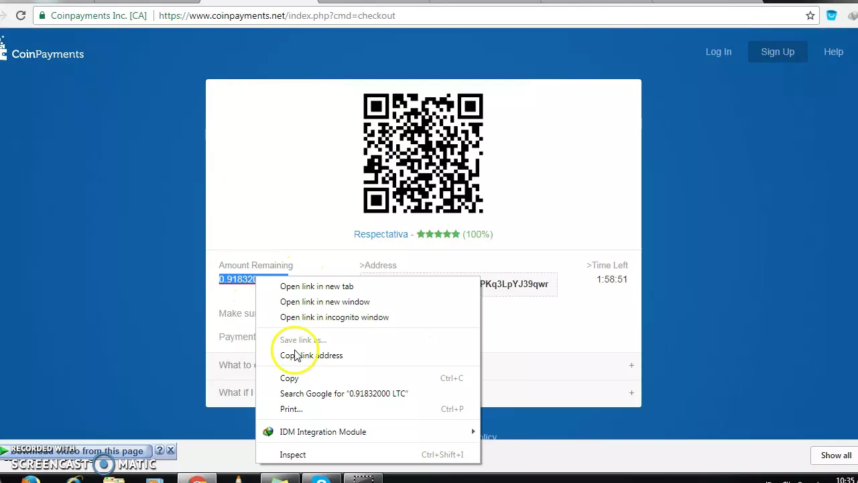Click the >Address label
858x483 pixels.
378,265
